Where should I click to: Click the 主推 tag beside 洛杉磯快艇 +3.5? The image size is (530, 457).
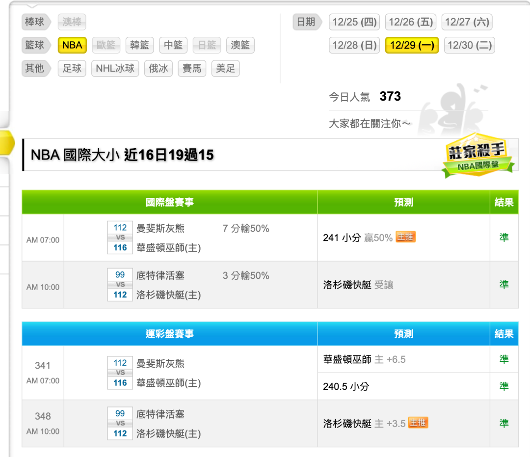[x=418, y=423]
